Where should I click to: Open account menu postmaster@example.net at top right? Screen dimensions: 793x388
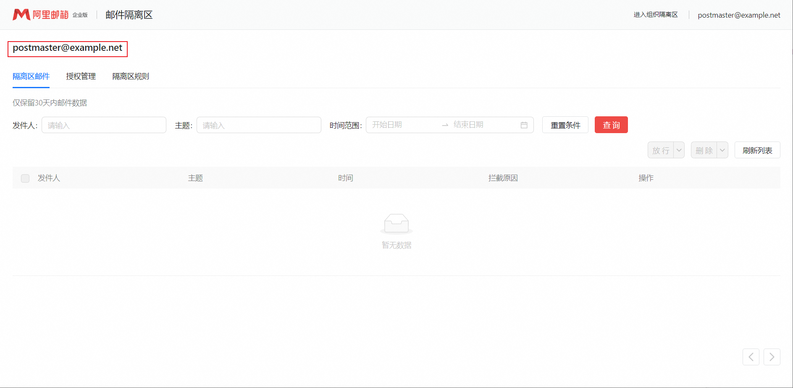coord(739,15)
